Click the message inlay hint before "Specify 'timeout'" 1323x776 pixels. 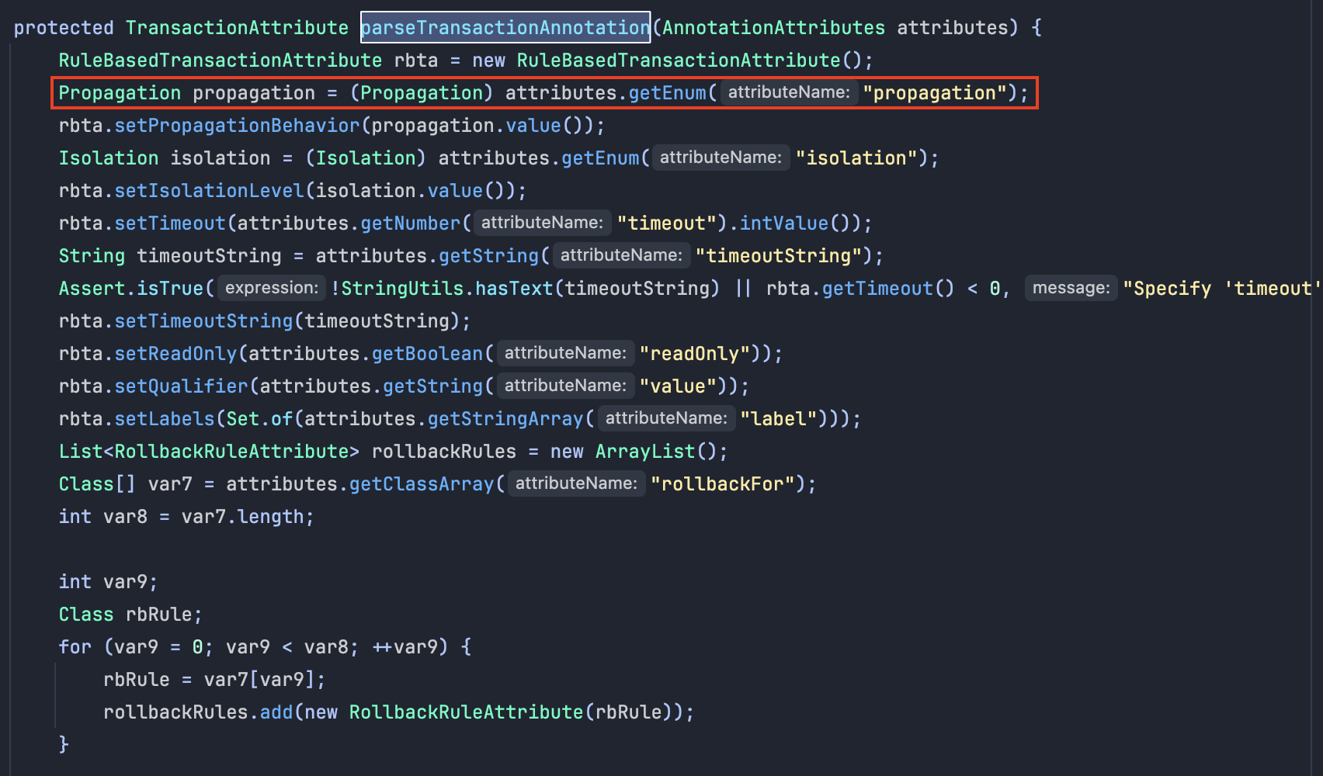point(1070,288)
